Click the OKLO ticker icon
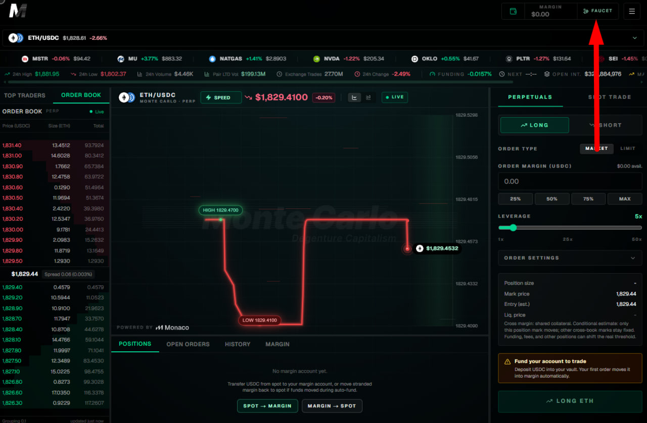Screen dimensions: 647x423 (x=415, y=59)
